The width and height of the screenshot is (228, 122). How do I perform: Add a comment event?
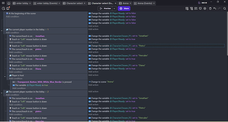coord(200,9)
